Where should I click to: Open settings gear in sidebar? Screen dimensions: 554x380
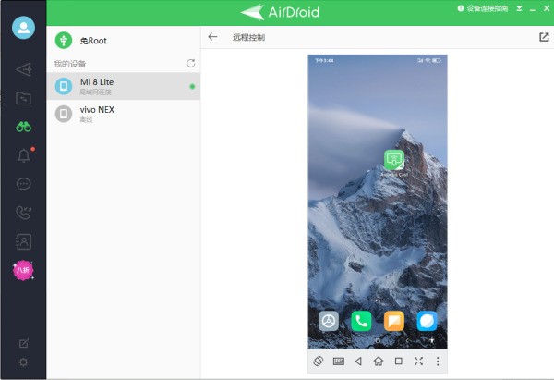[24, 362]
